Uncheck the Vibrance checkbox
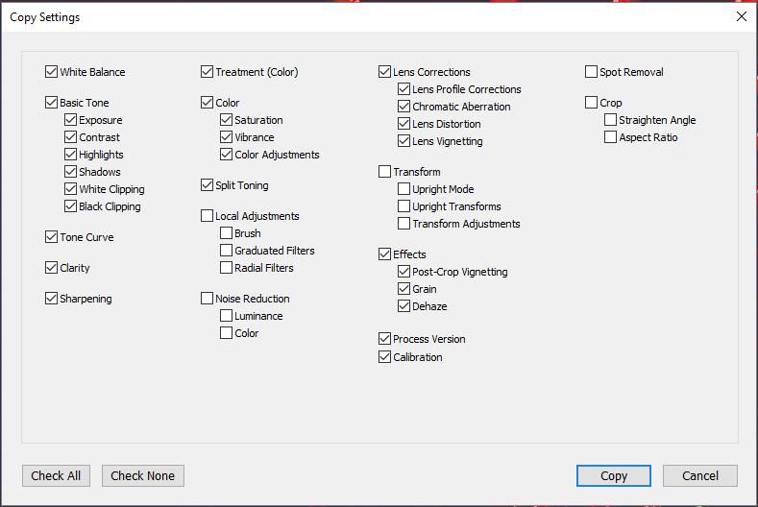The width and height of the screenshot is (758, 507). [x=226, y=137]
